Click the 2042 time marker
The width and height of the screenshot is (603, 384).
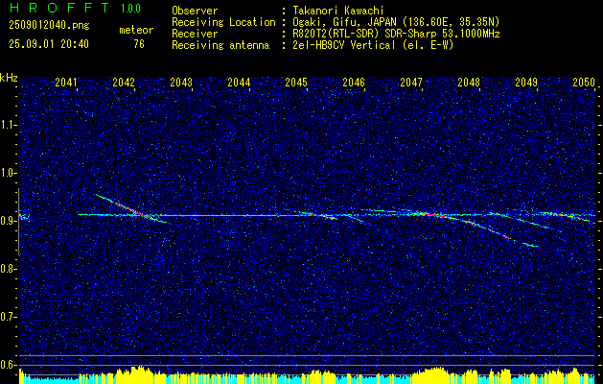124,83
